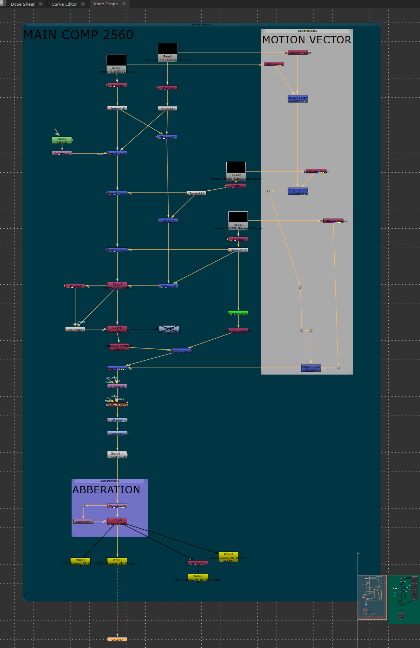
Task: Click the BackdropNode1 title bar
Action: point(201,25)
